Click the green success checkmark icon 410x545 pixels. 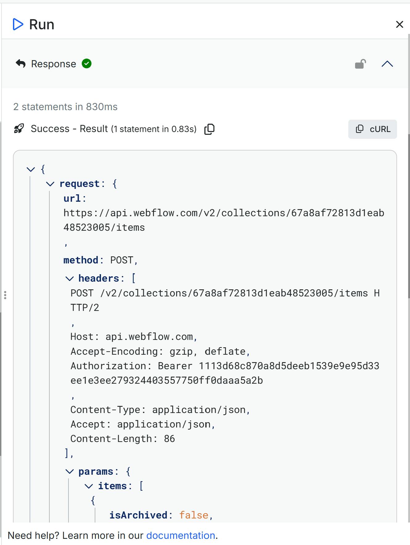[87, 64]
